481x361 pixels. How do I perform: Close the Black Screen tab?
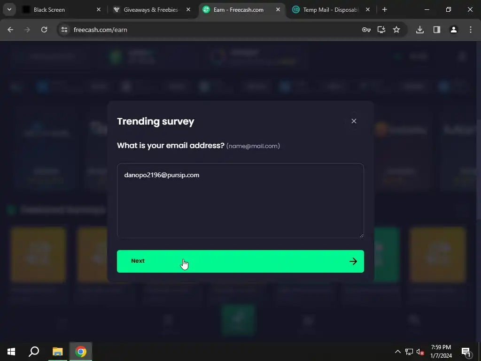99,10
